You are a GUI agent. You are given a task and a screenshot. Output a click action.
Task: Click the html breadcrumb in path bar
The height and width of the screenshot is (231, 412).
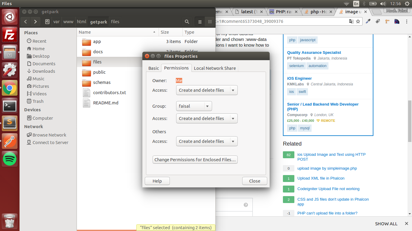81,22
